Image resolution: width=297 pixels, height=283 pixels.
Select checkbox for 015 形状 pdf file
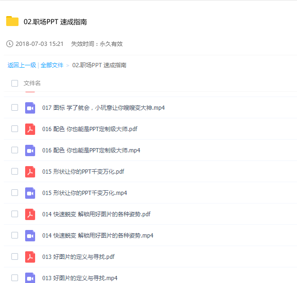coord(15,172)
